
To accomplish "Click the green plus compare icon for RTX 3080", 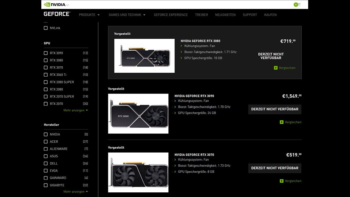I will [276, 68].
